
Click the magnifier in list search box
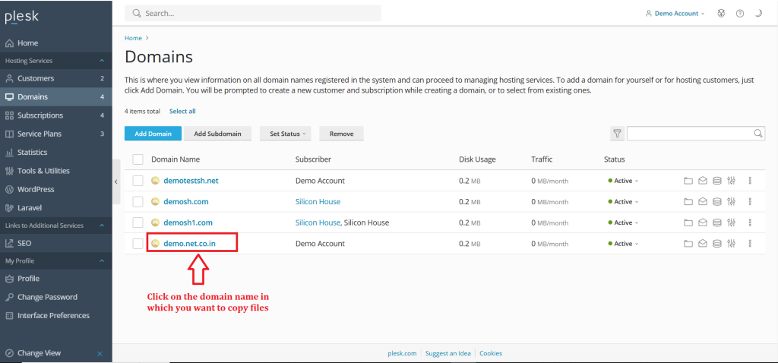point(758,134)
